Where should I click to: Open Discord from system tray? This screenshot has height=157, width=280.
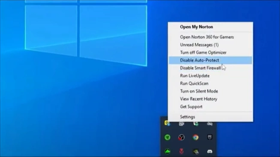pos(210,151)
